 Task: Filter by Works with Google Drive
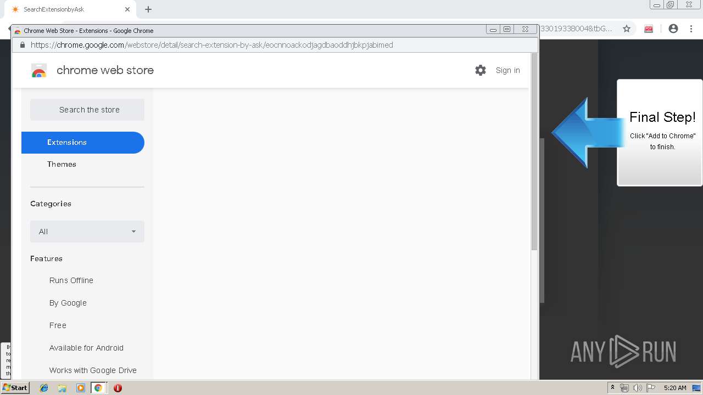tap(93, 370)
